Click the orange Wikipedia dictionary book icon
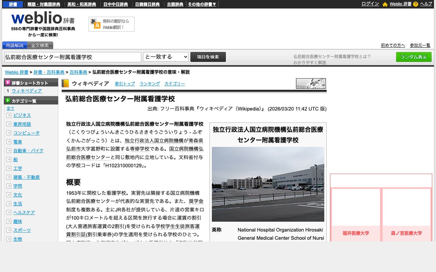This screenshot has width=436, height=272. click(65, 83)
